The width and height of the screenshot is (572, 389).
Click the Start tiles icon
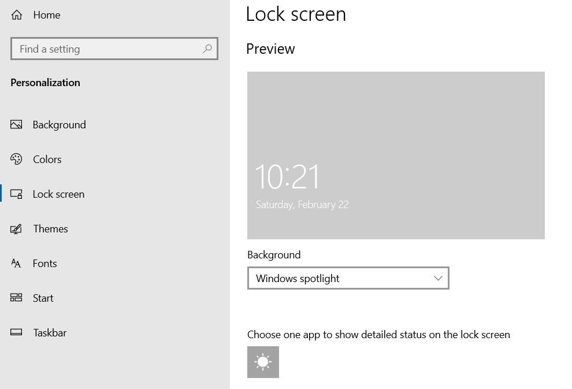[x=17, y=298]
